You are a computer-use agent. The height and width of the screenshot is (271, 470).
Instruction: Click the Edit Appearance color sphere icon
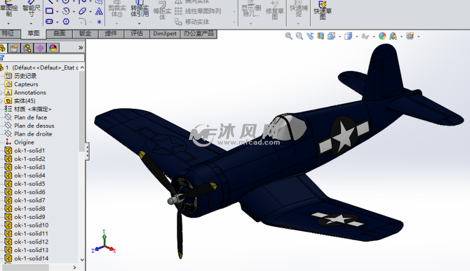point(382,36)
